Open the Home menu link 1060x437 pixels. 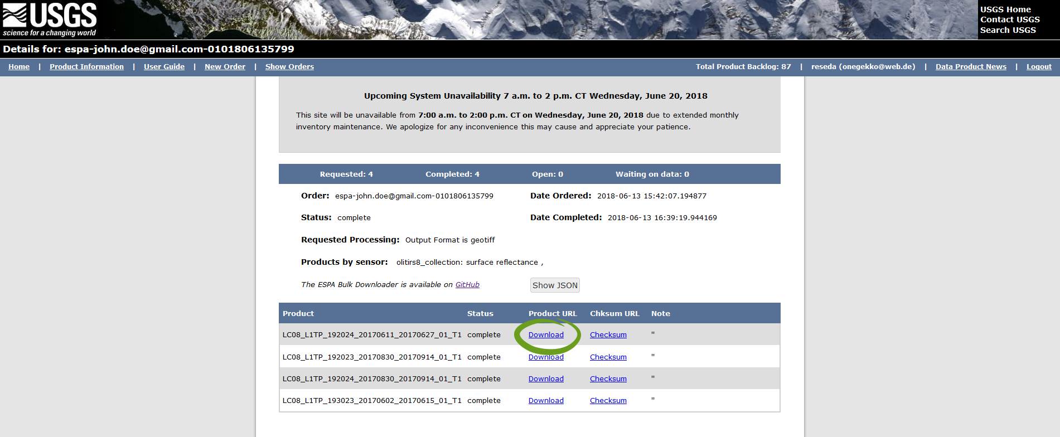coord(19,67)
